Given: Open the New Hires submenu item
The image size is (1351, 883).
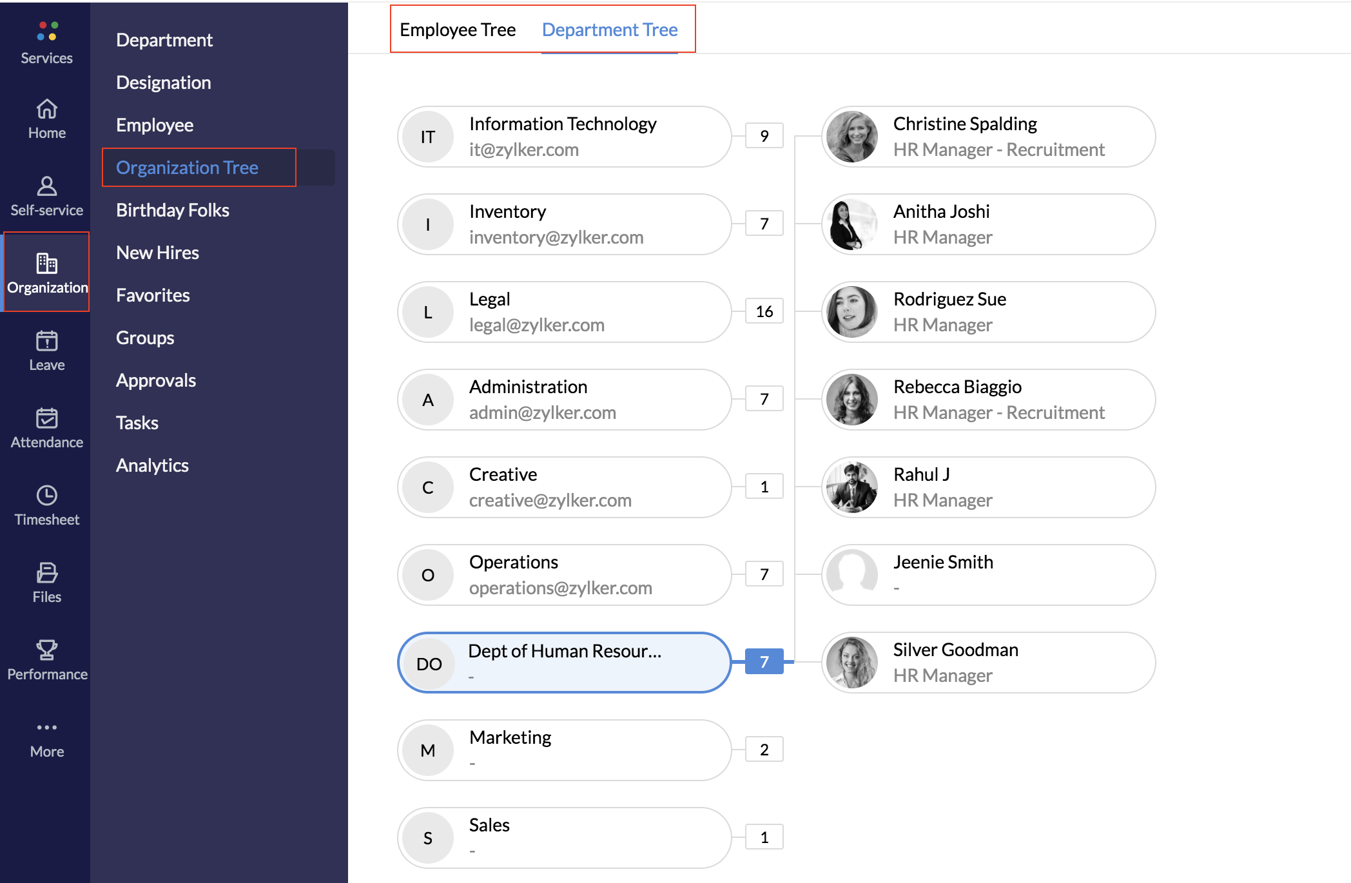Looking at the screenshot, I should pos(157,253).
